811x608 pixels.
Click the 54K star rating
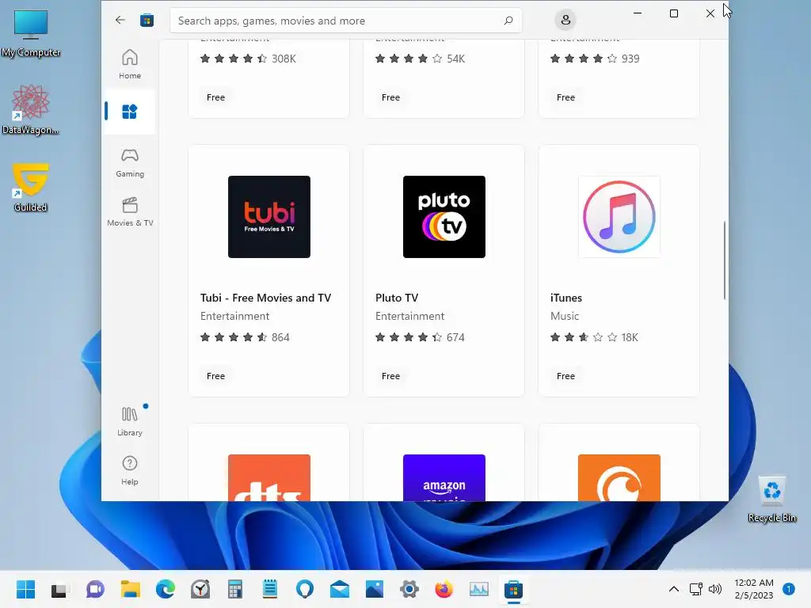(x=420, y=59)
